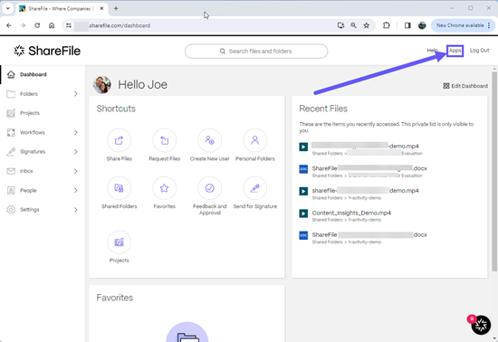Screen dimensions: 498x342
Task: Click the Send for Signature shortcut
Action: (x=254, y=188)
